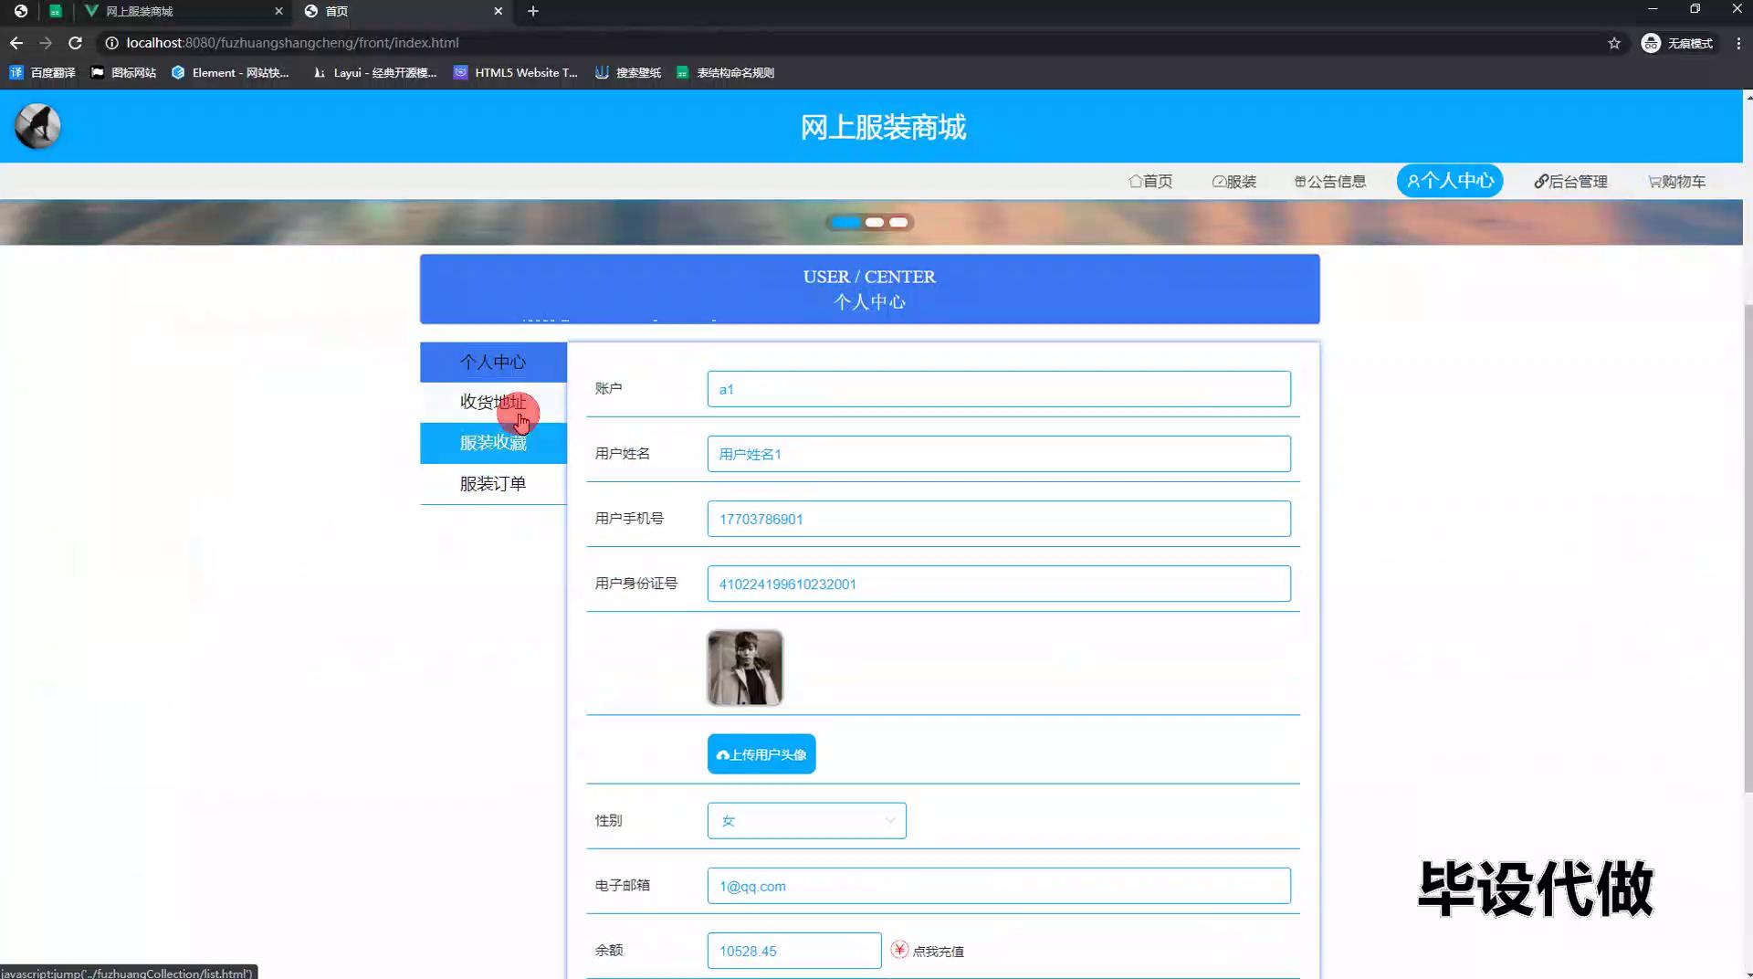Switch to the third carousel indicator dot
The height and width of the screenshot is (979, 1753).
[899, 222]
